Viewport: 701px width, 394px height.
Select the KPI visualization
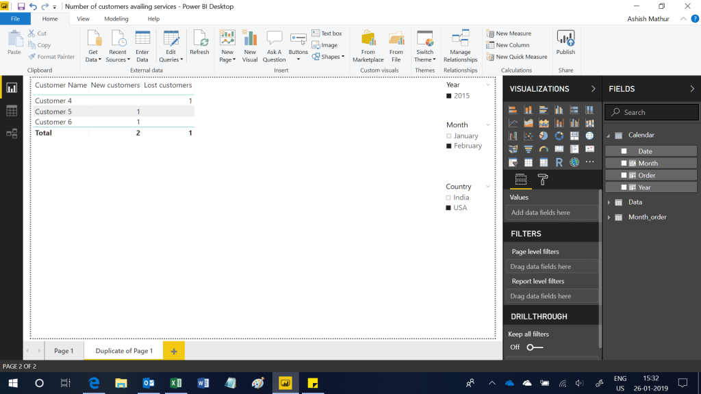(589, 148)
